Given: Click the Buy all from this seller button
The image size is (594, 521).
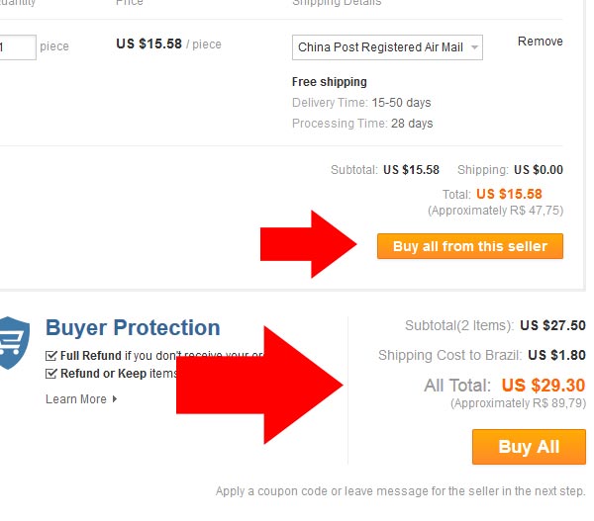Looking at the screenshot, I should pos(469,246).
